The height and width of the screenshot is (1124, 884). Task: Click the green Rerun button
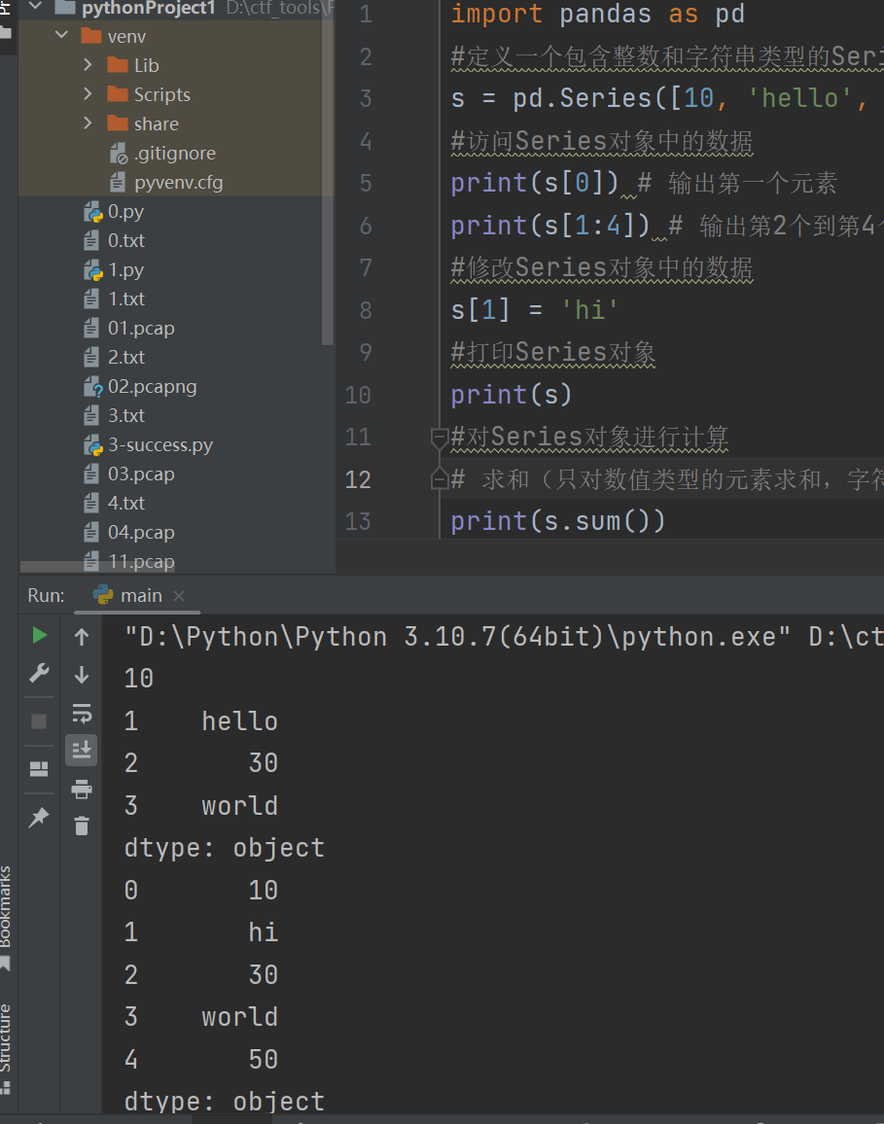[x=39, y=636]
